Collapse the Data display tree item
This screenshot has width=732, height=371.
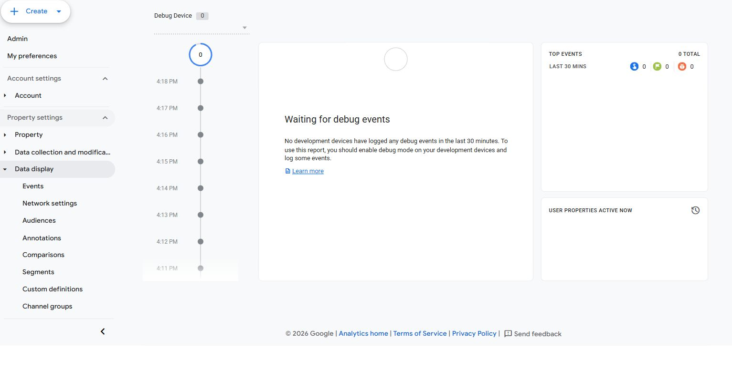point(5,169)
